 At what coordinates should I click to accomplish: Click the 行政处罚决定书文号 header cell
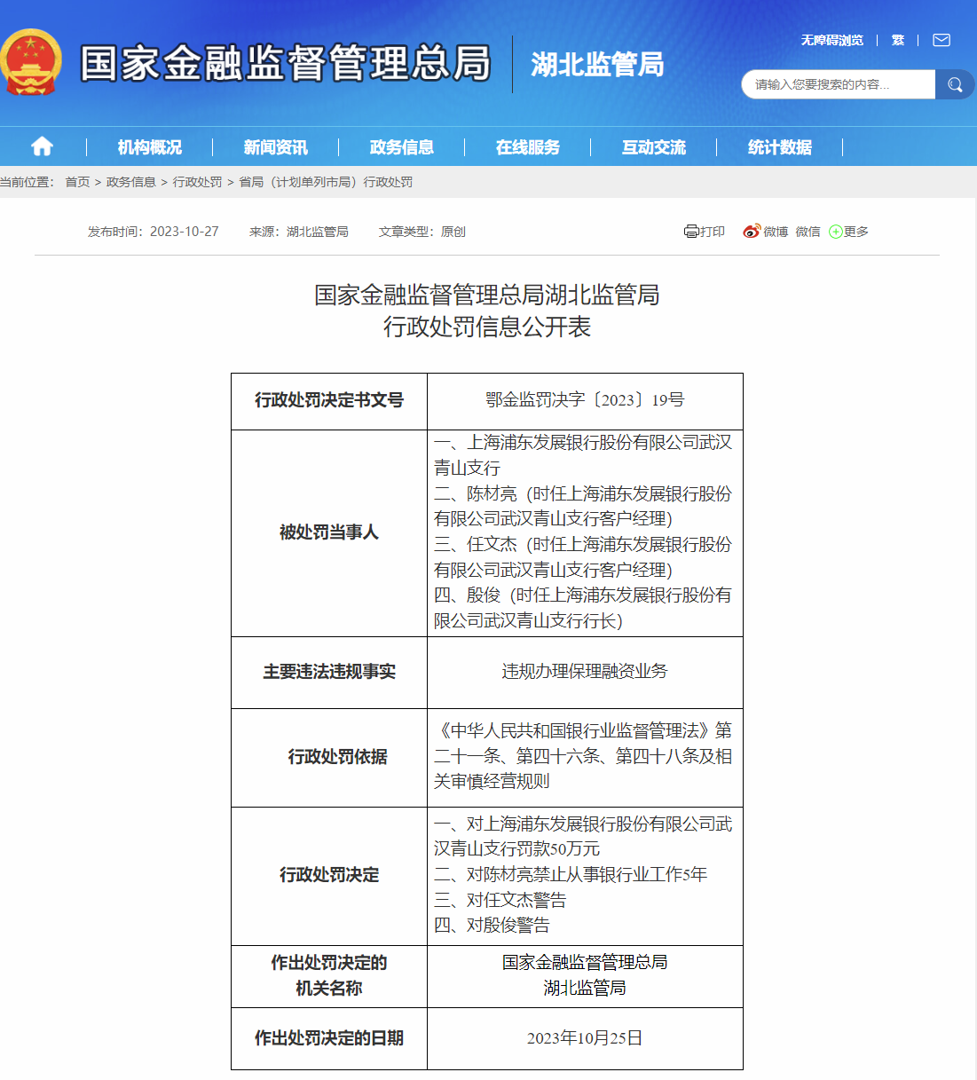[x=329, y=401]
